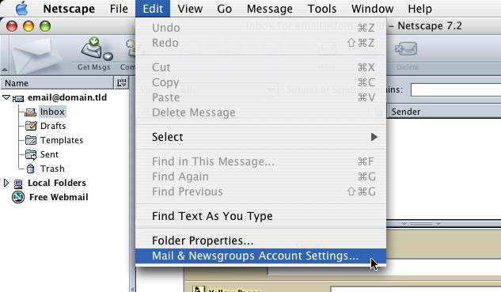
Task: Zoom the window with green button
Action: pyautogui.click(x=45, y=26)
